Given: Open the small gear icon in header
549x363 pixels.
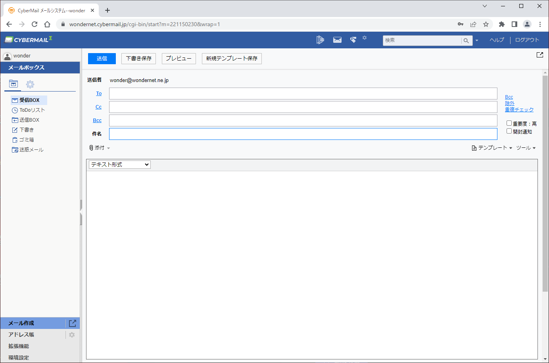Looking at the screenshot, I should 365,38.
